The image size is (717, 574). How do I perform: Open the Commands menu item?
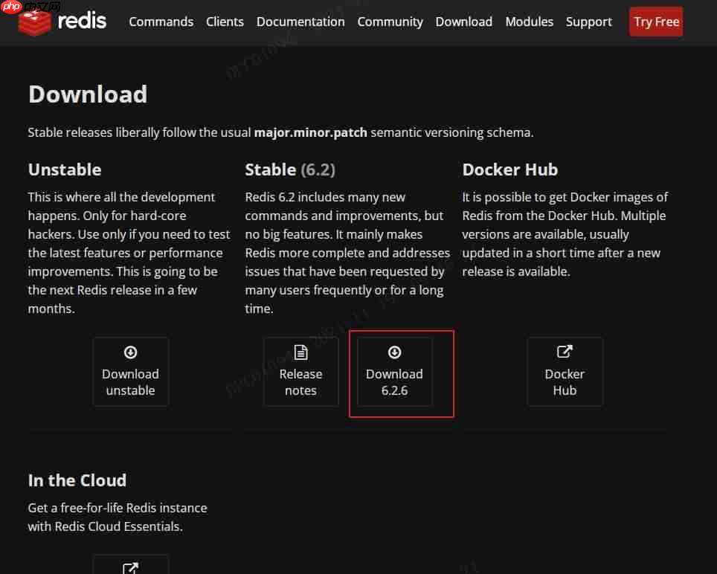[x=161, y=22]
